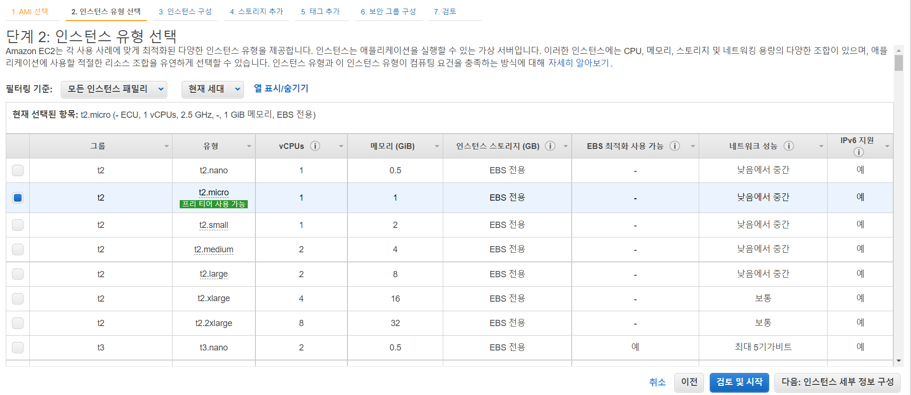The width and height of the screenshot is (911, 395).
Task: Uncheck the selected t2.micro row checkbox
Action: point(18,198)
